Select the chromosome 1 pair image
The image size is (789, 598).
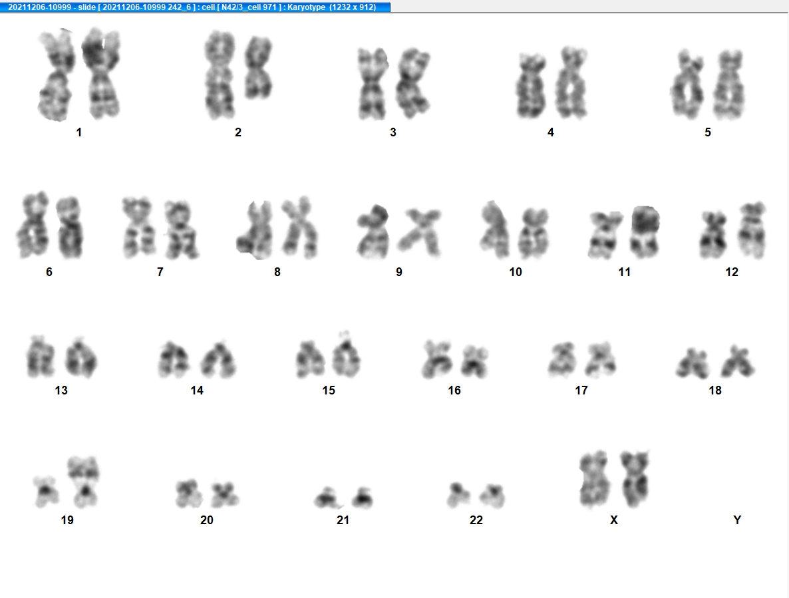click(79, 75)
